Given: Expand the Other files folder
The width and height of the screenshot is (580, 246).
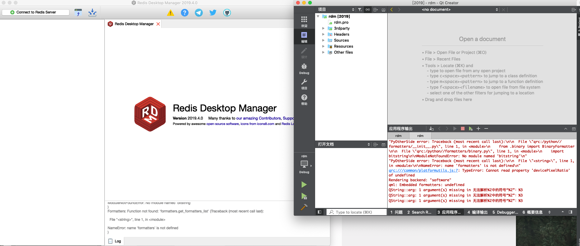Looking at the screenshot, I should pos(324,52).
